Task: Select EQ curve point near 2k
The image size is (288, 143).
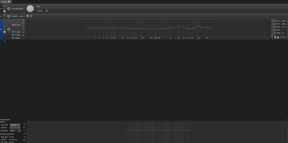Action: [x=179, y=27]
